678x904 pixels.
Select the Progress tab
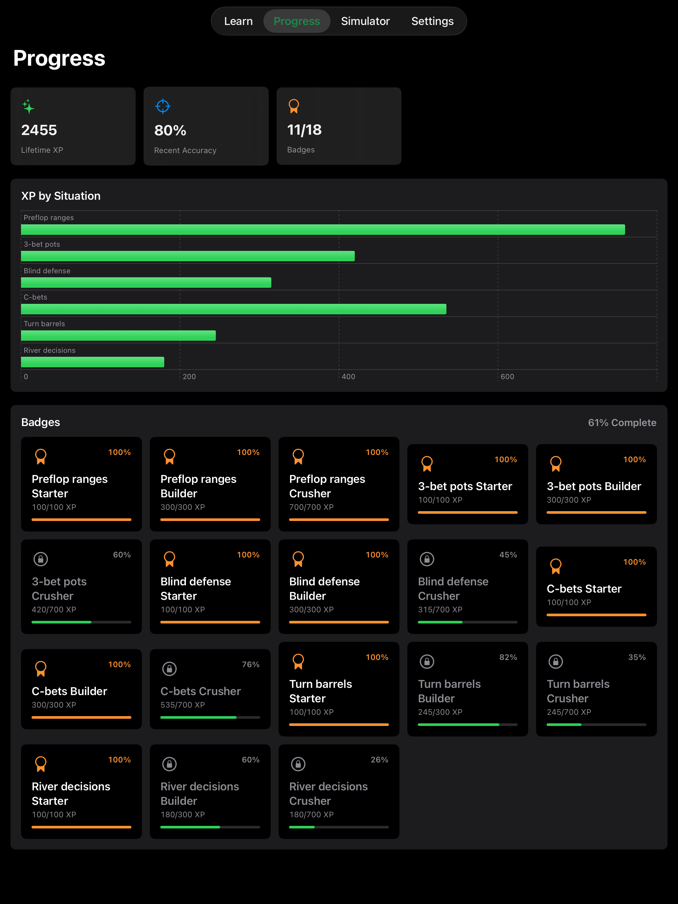297,21
